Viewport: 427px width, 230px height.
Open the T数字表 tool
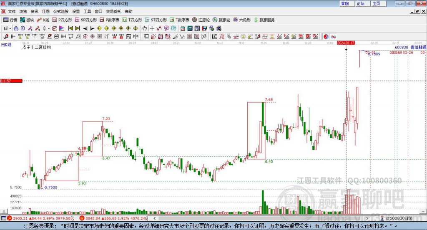[x=179, y=20]
